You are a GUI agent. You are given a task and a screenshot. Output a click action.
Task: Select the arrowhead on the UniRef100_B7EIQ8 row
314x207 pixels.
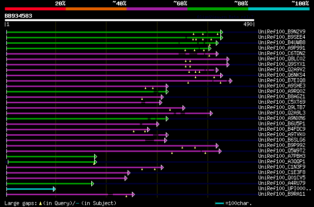pyautogui.click(x=231, y=81)
